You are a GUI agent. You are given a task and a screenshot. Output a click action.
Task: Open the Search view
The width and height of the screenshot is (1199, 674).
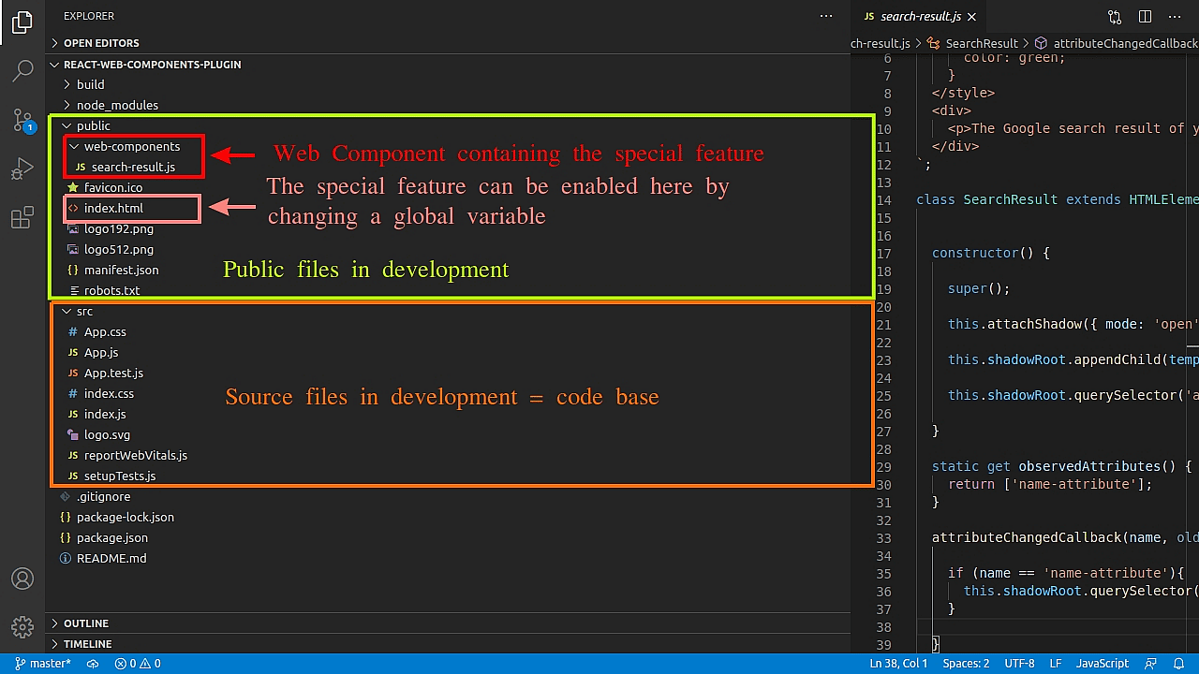tap(22, 71)
